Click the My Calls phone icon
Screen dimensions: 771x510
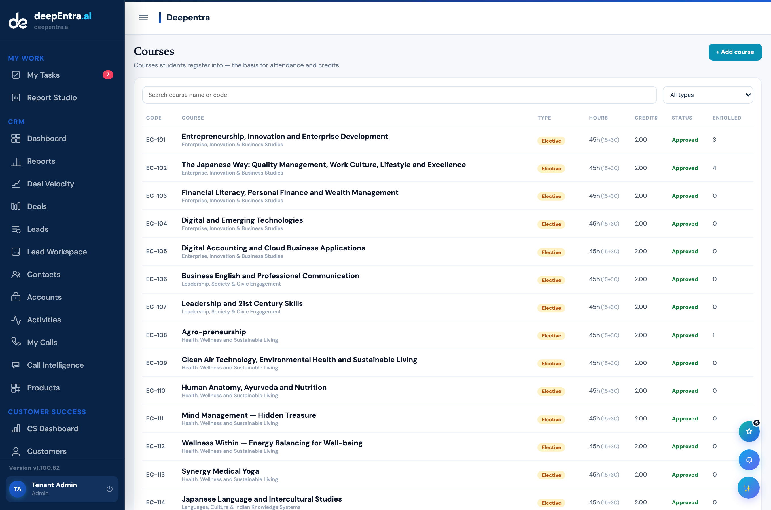point(16,342)
